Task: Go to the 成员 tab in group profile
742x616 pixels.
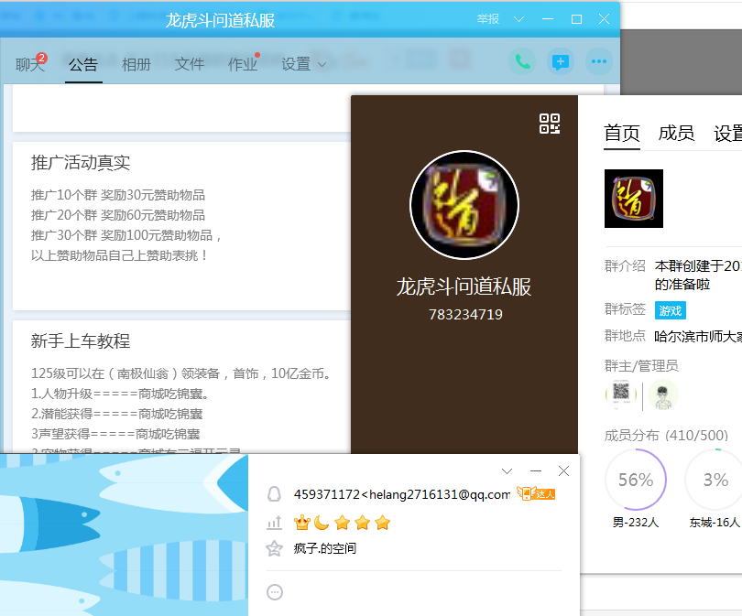Action: point(676,133)
